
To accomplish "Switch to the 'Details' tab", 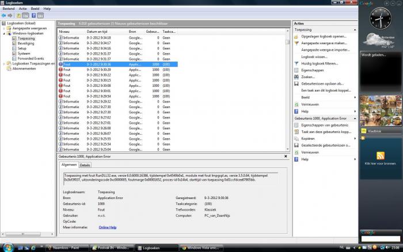I will coord(85,165).
